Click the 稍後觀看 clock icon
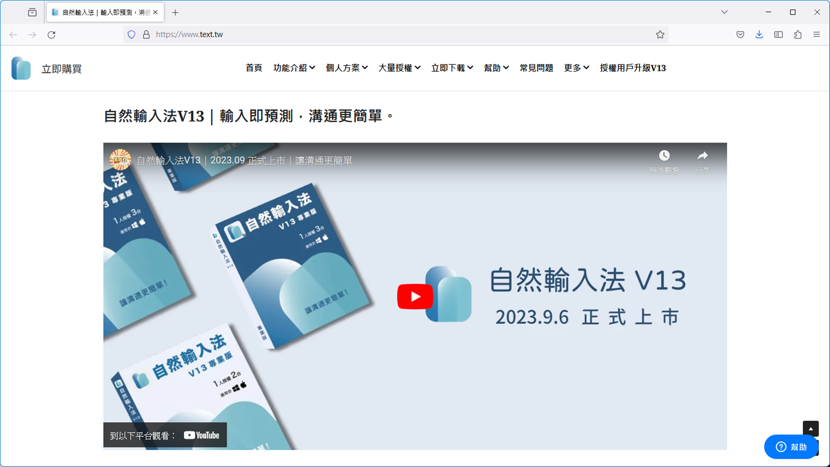The image size is (830, 467). click(x=664, y=155)
